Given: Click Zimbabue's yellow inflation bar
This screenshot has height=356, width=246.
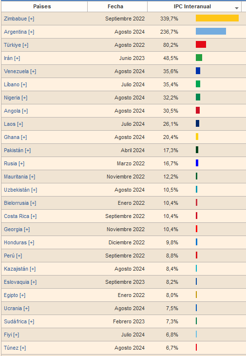Looking at the screenshot, I should point(217,18).
